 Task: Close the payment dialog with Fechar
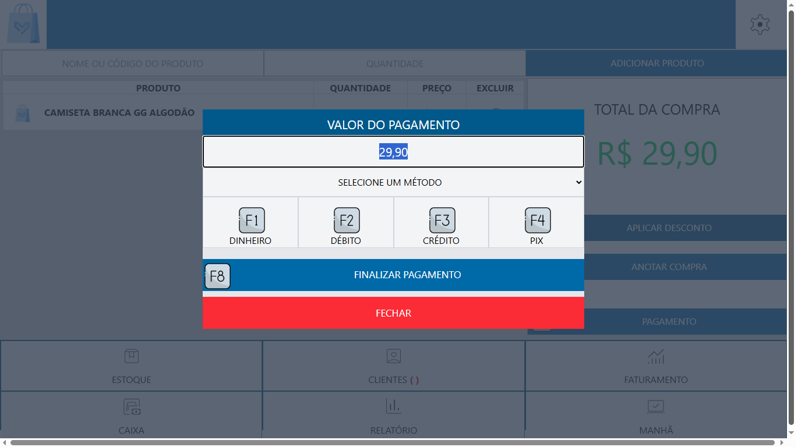pos(393,313)
